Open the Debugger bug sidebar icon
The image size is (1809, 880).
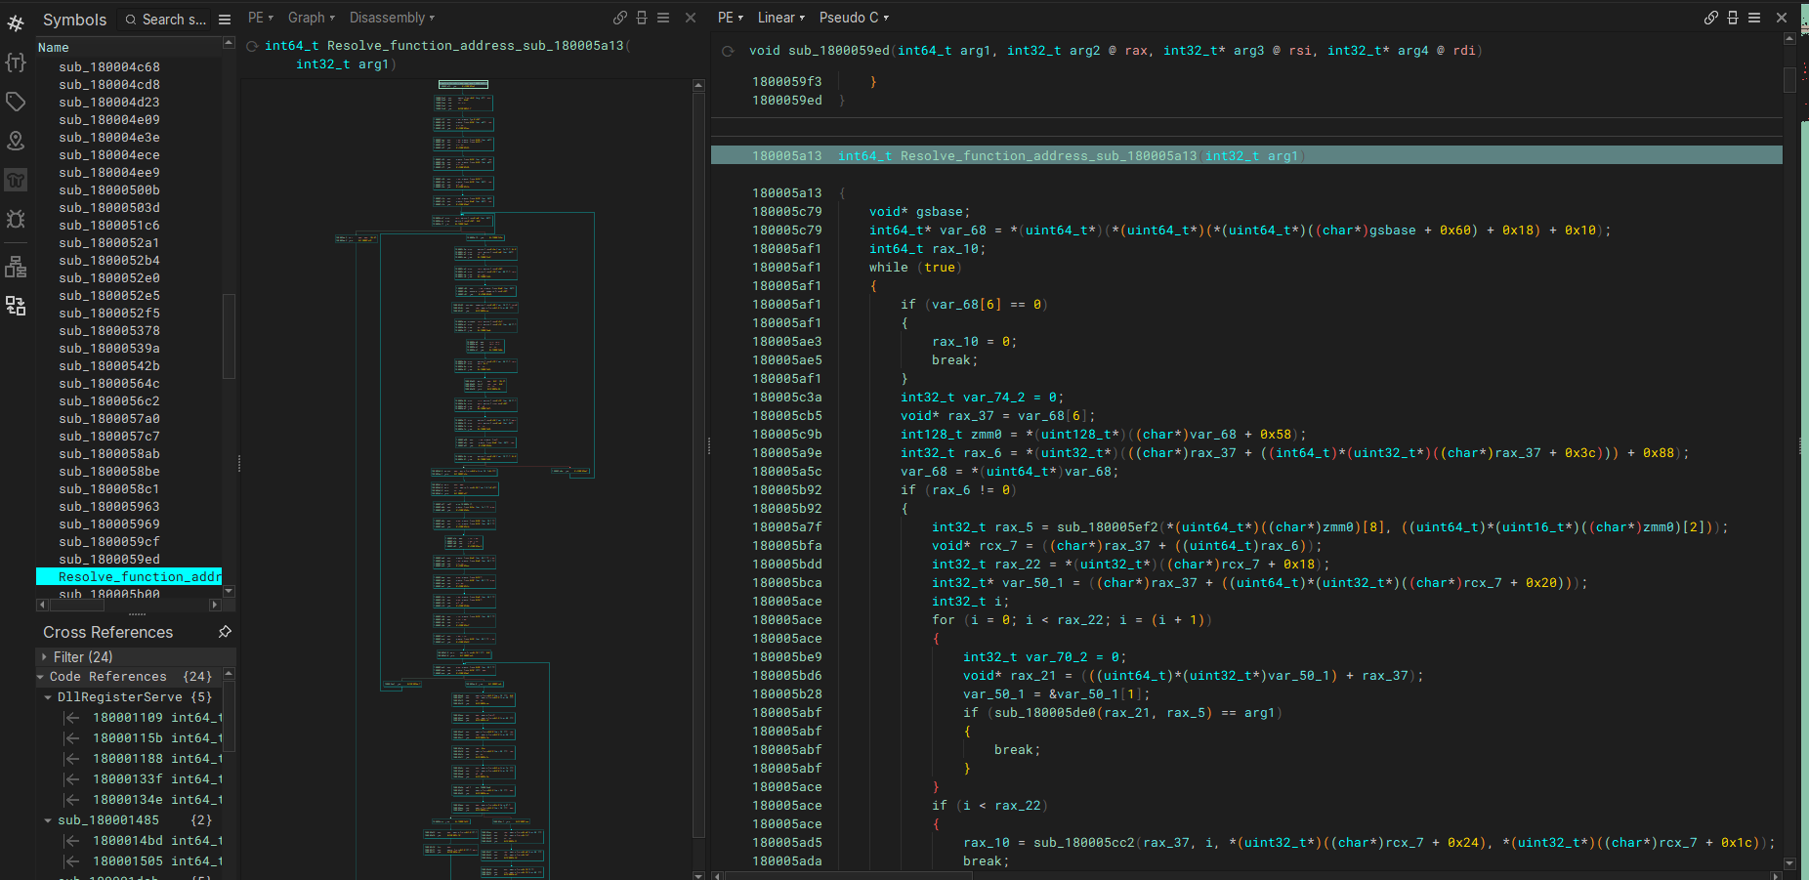pyautogui.click(x=16, y=219)
